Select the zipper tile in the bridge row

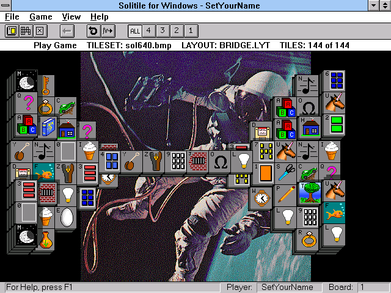[x=154, y=161]
